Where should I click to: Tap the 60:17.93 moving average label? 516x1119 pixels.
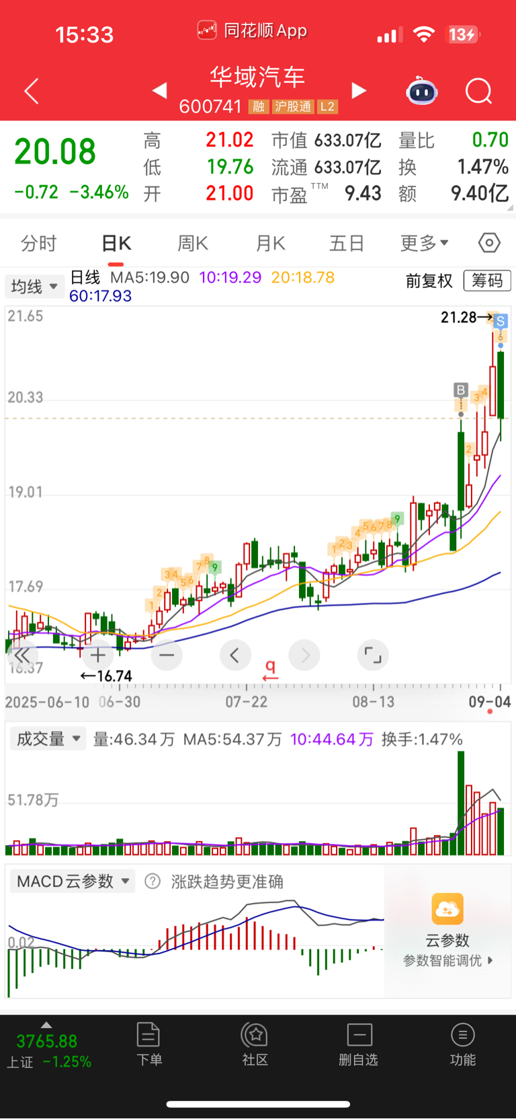pyautogui.click(x=101, y=296)
